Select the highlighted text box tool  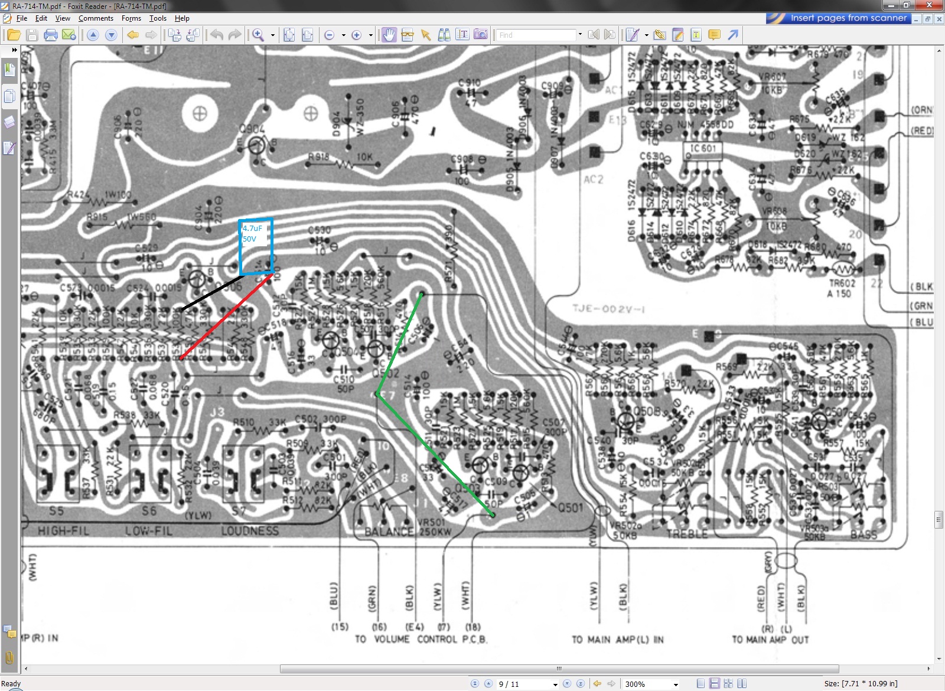click(696, 35)
